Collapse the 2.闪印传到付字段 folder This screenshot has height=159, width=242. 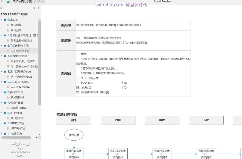(2, 46)
